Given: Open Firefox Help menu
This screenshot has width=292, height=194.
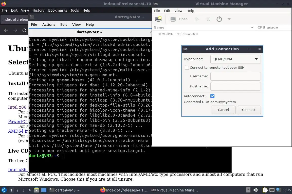Looking at the screenshot, I should [x=86, y=10].
